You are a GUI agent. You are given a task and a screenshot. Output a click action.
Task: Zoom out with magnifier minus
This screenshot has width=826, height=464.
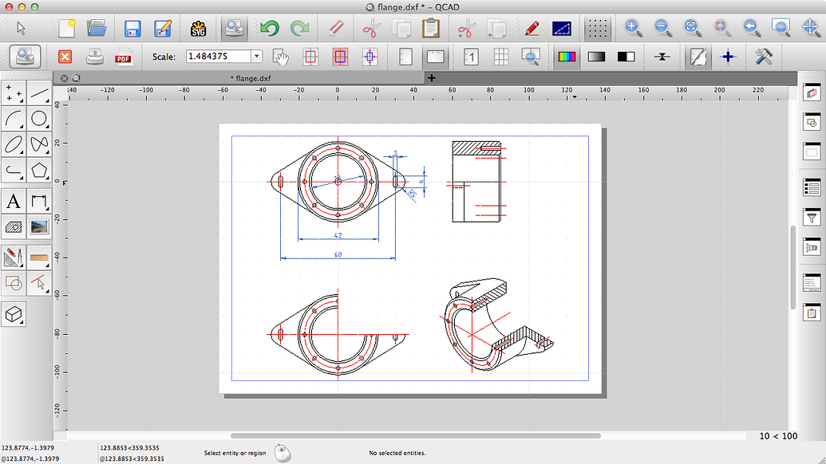662,28
